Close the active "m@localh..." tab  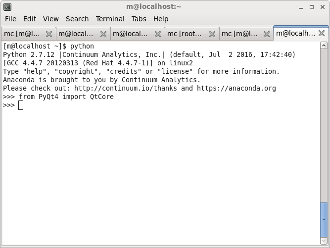(x=322, y=33)
